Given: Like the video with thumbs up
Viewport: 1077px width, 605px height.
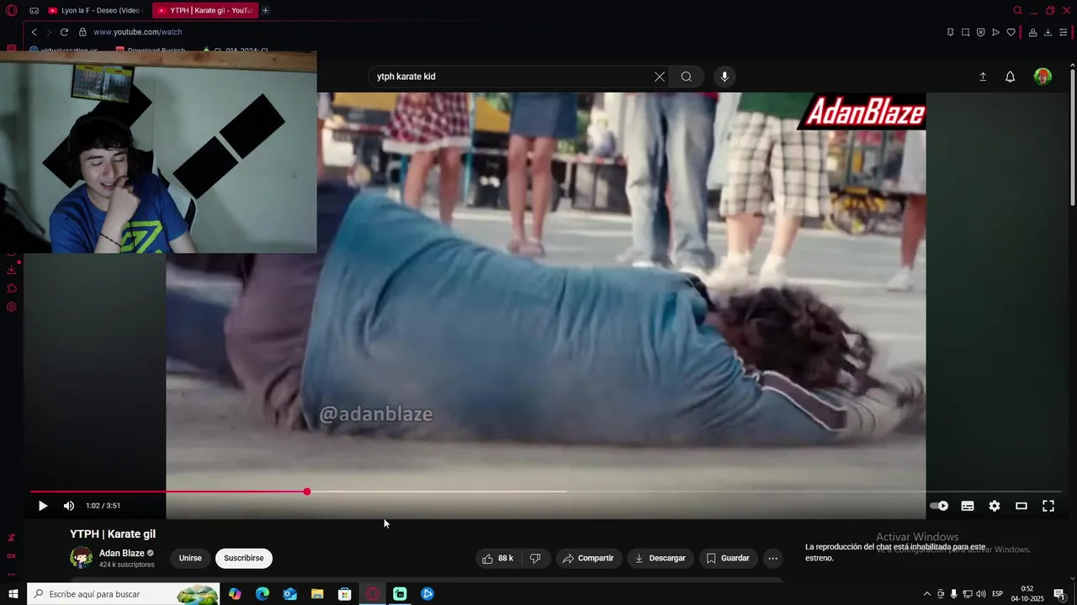Looking at the screenshot, I should coord(497,558).
